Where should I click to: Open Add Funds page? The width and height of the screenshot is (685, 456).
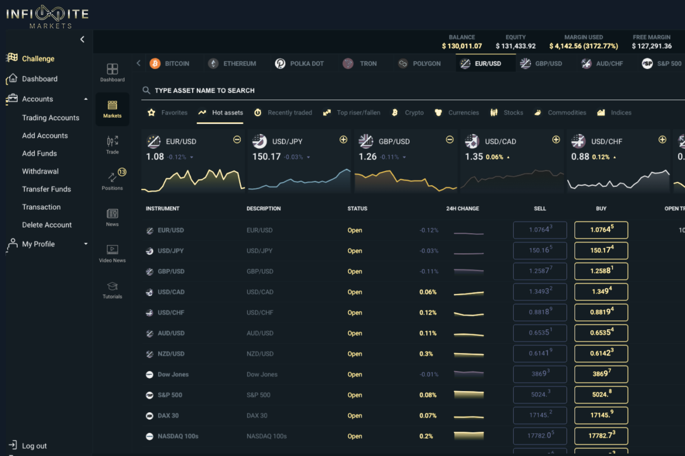pos(40,153)
